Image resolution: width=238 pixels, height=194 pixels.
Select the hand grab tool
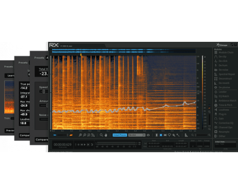[x=106, y=135]
